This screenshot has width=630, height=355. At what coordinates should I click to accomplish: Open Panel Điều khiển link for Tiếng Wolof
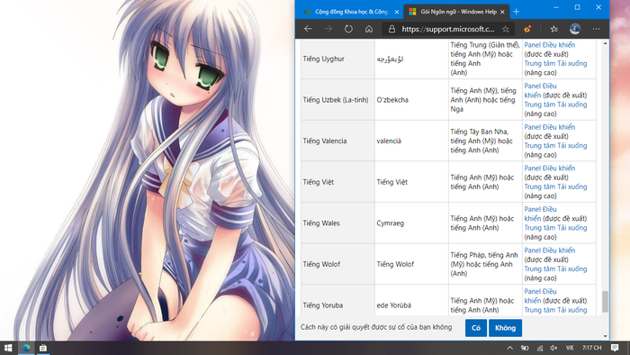pos(549,250)
